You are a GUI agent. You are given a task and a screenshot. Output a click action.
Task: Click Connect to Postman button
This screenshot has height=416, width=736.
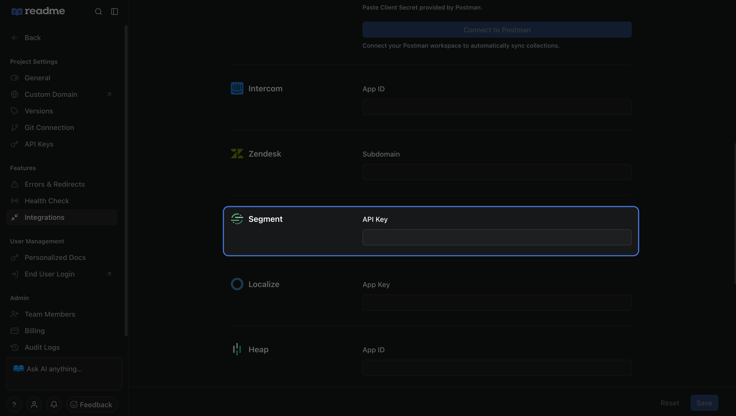coord(497,30)
